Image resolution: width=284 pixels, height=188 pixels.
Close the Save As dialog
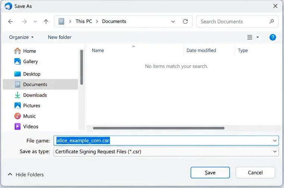[275, 6]
